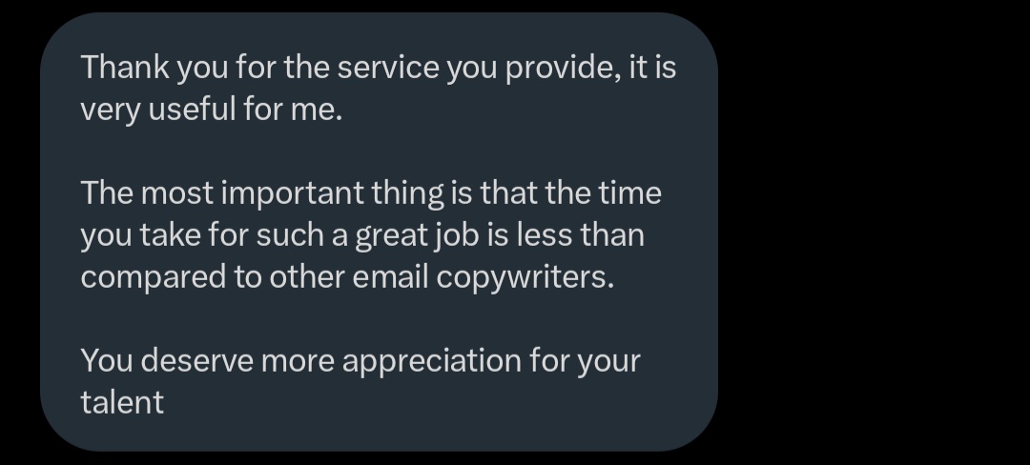
Task: Click the blank gap between first two paragraphs
Action: 379,152
